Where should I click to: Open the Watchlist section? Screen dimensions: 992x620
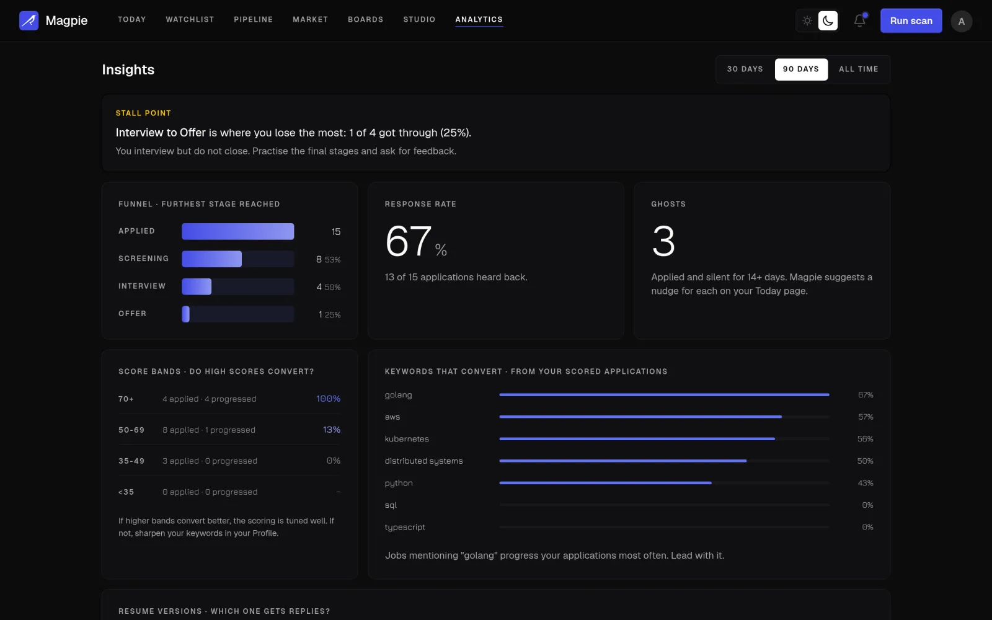click(x=190, y=20)
